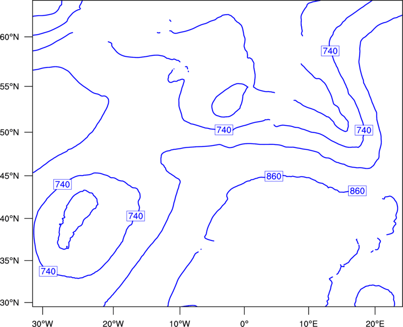This screenshot has width=403, height=327.
Task: Click the 30°W longitude axis label
Action: (x=43, y=323)
